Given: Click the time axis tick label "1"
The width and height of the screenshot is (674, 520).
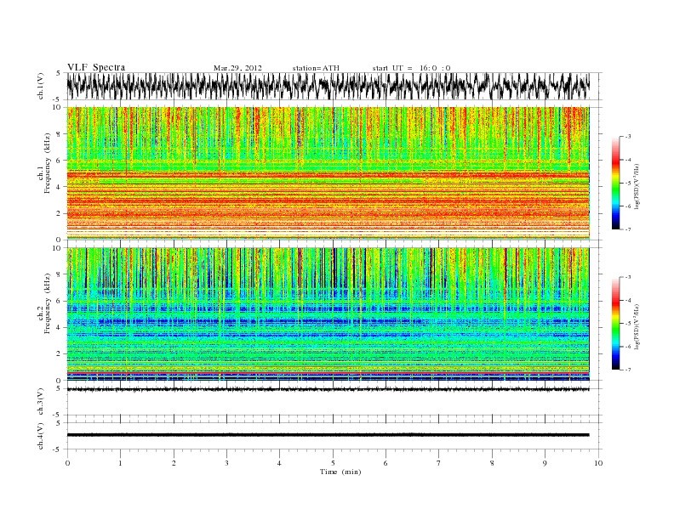Looking at the screenshot, I should pyautogui.click(x=120, y=463).
